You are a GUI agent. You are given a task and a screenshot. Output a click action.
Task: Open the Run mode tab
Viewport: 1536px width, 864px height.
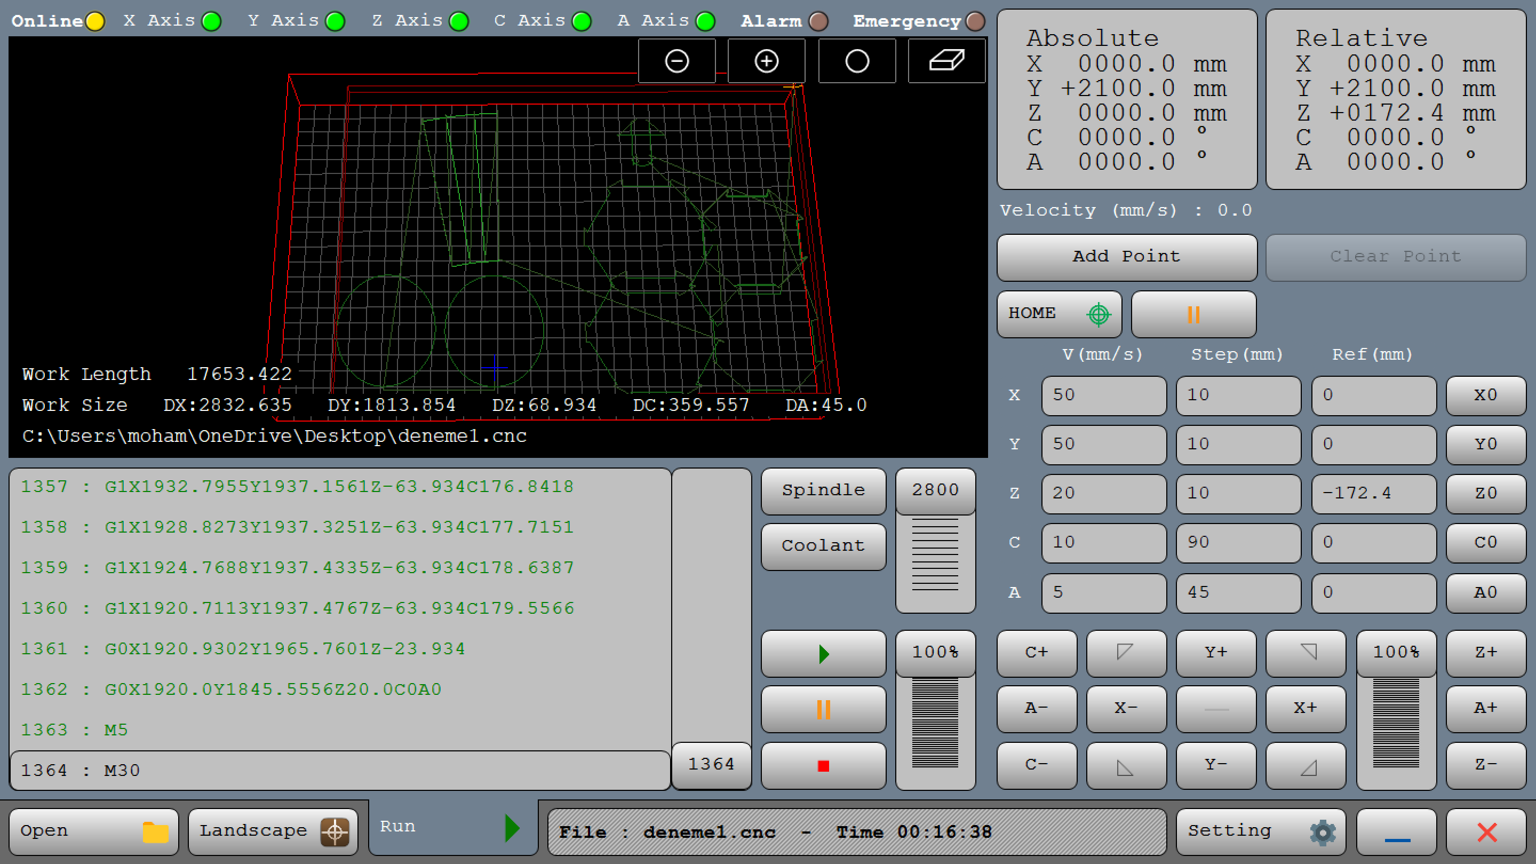(452, 828)
